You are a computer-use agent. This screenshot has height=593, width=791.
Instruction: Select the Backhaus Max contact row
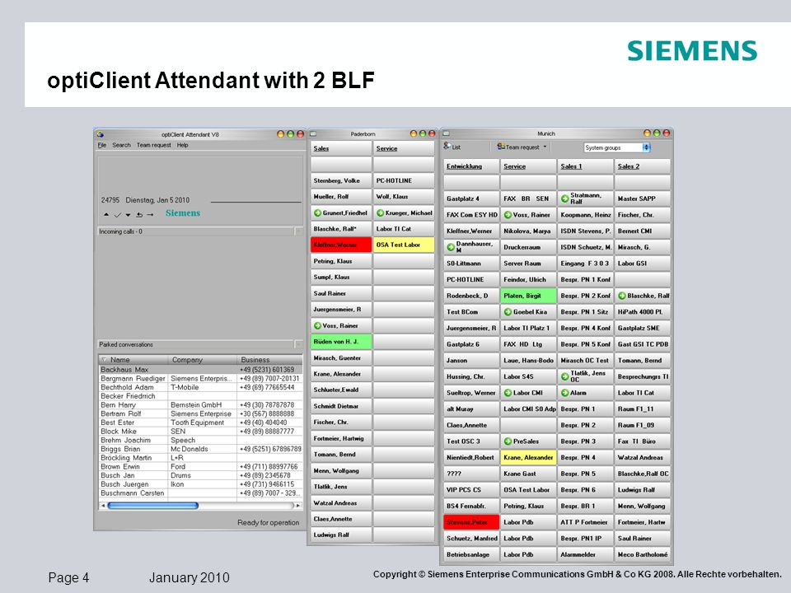pos(201,370)
